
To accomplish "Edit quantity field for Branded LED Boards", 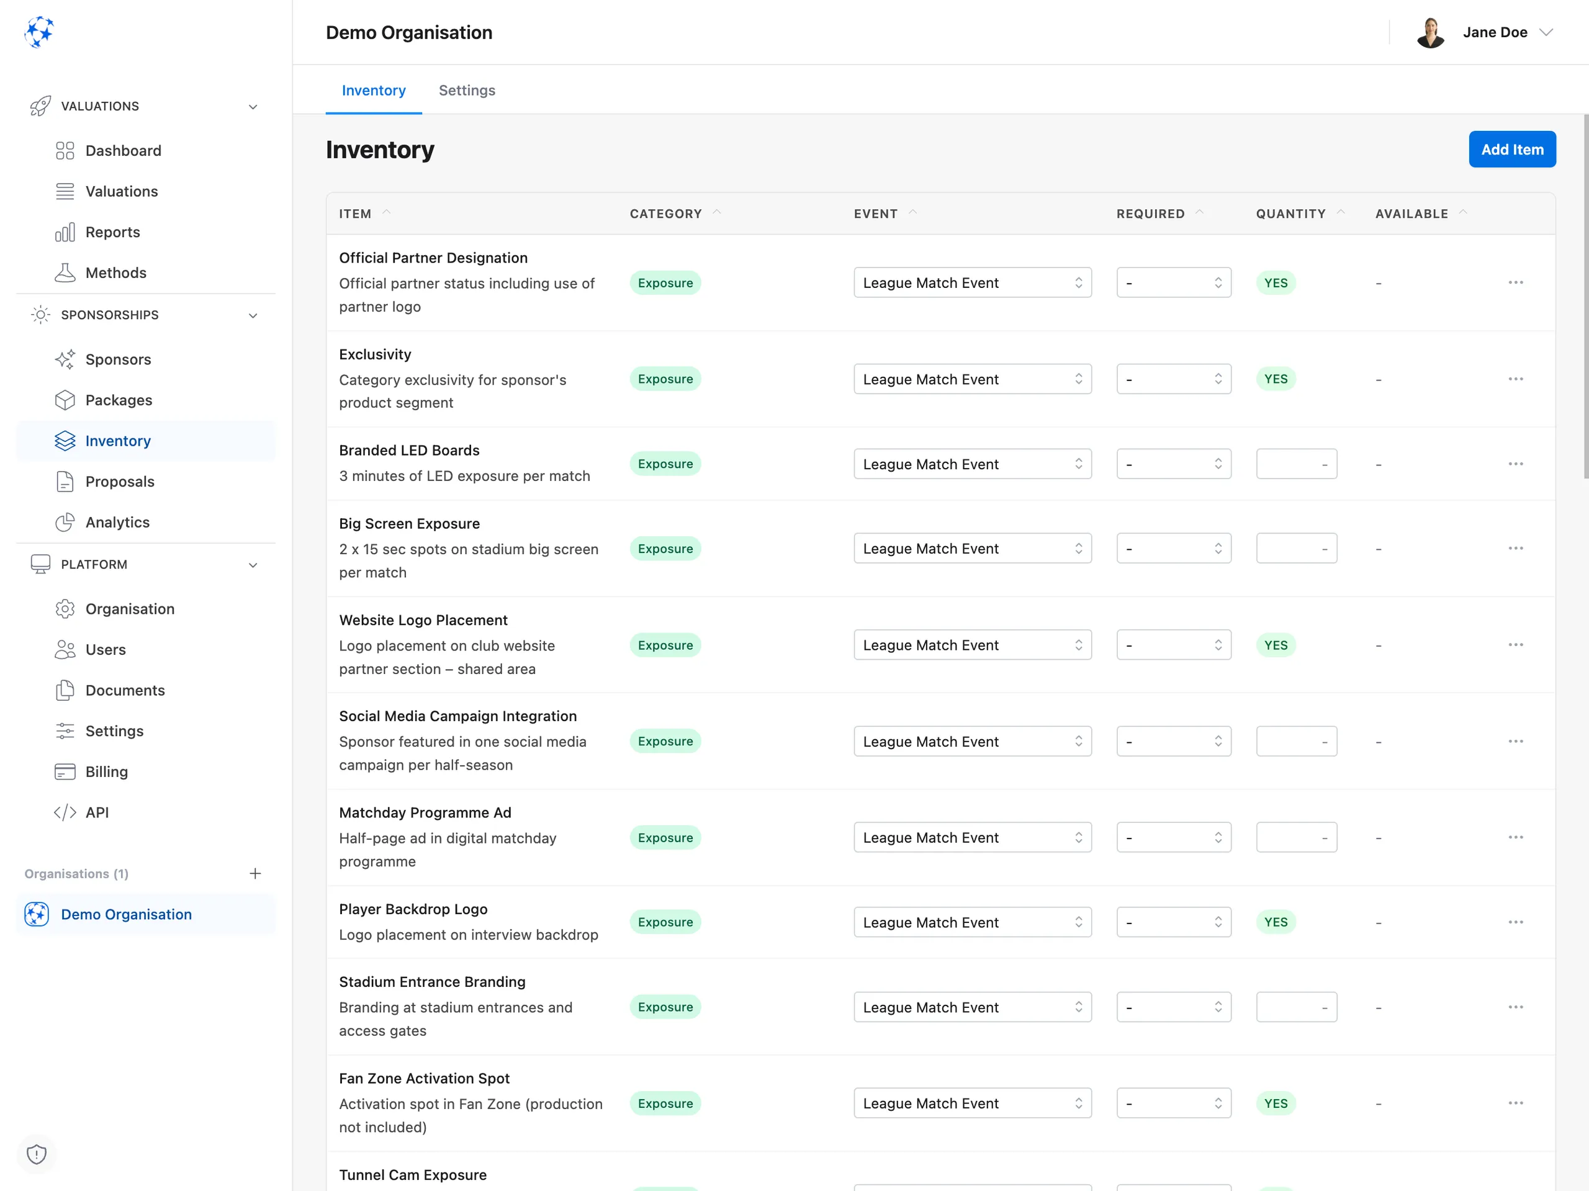I will (1297, 464).
